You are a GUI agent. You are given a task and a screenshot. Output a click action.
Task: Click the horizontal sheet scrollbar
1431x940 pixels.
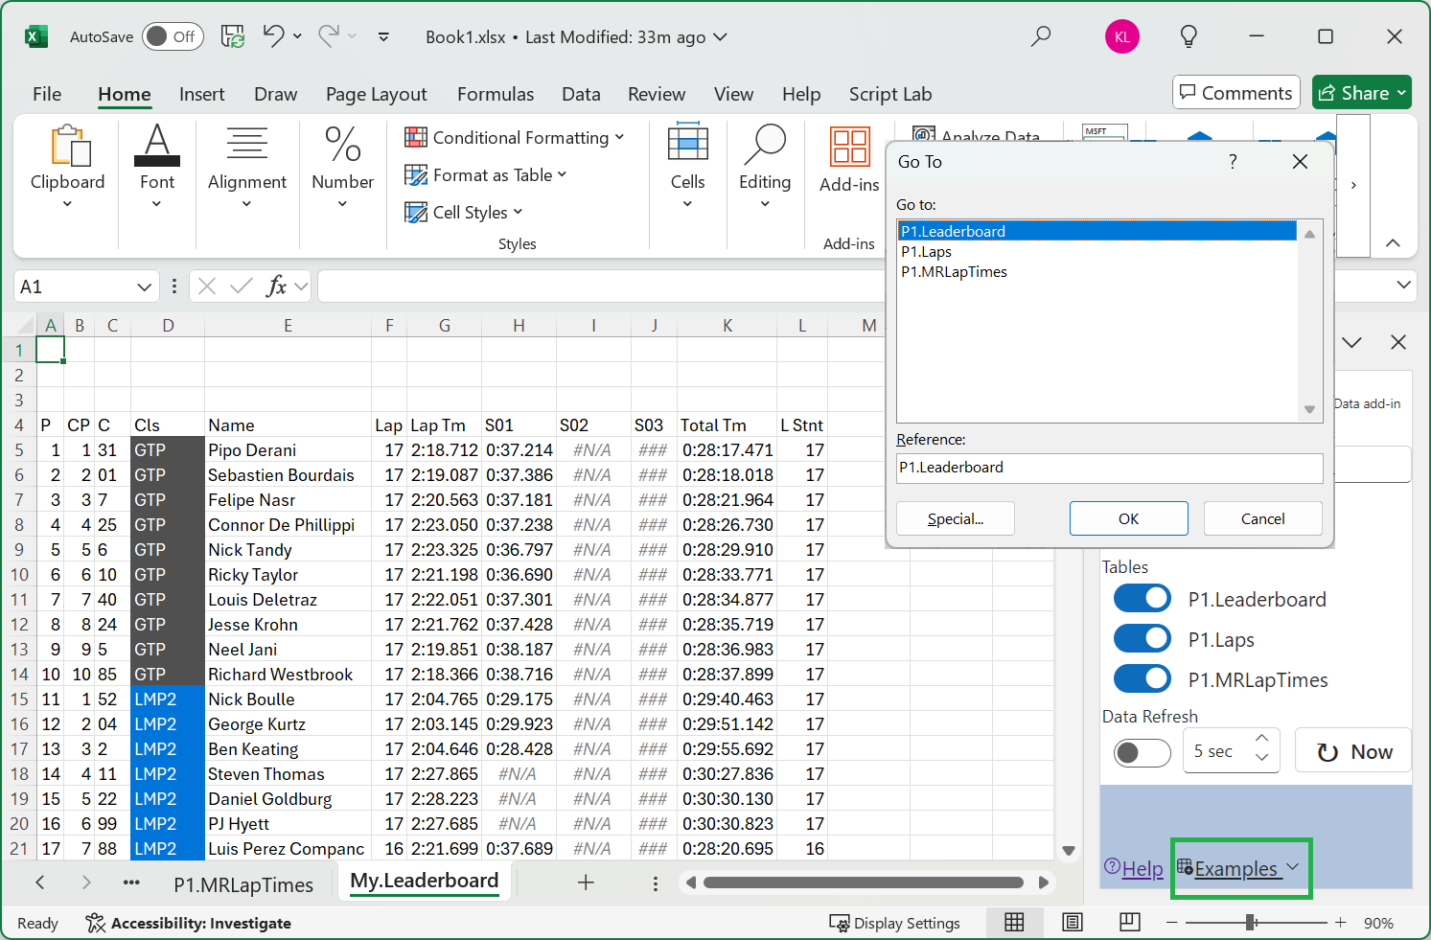point(865,883)
